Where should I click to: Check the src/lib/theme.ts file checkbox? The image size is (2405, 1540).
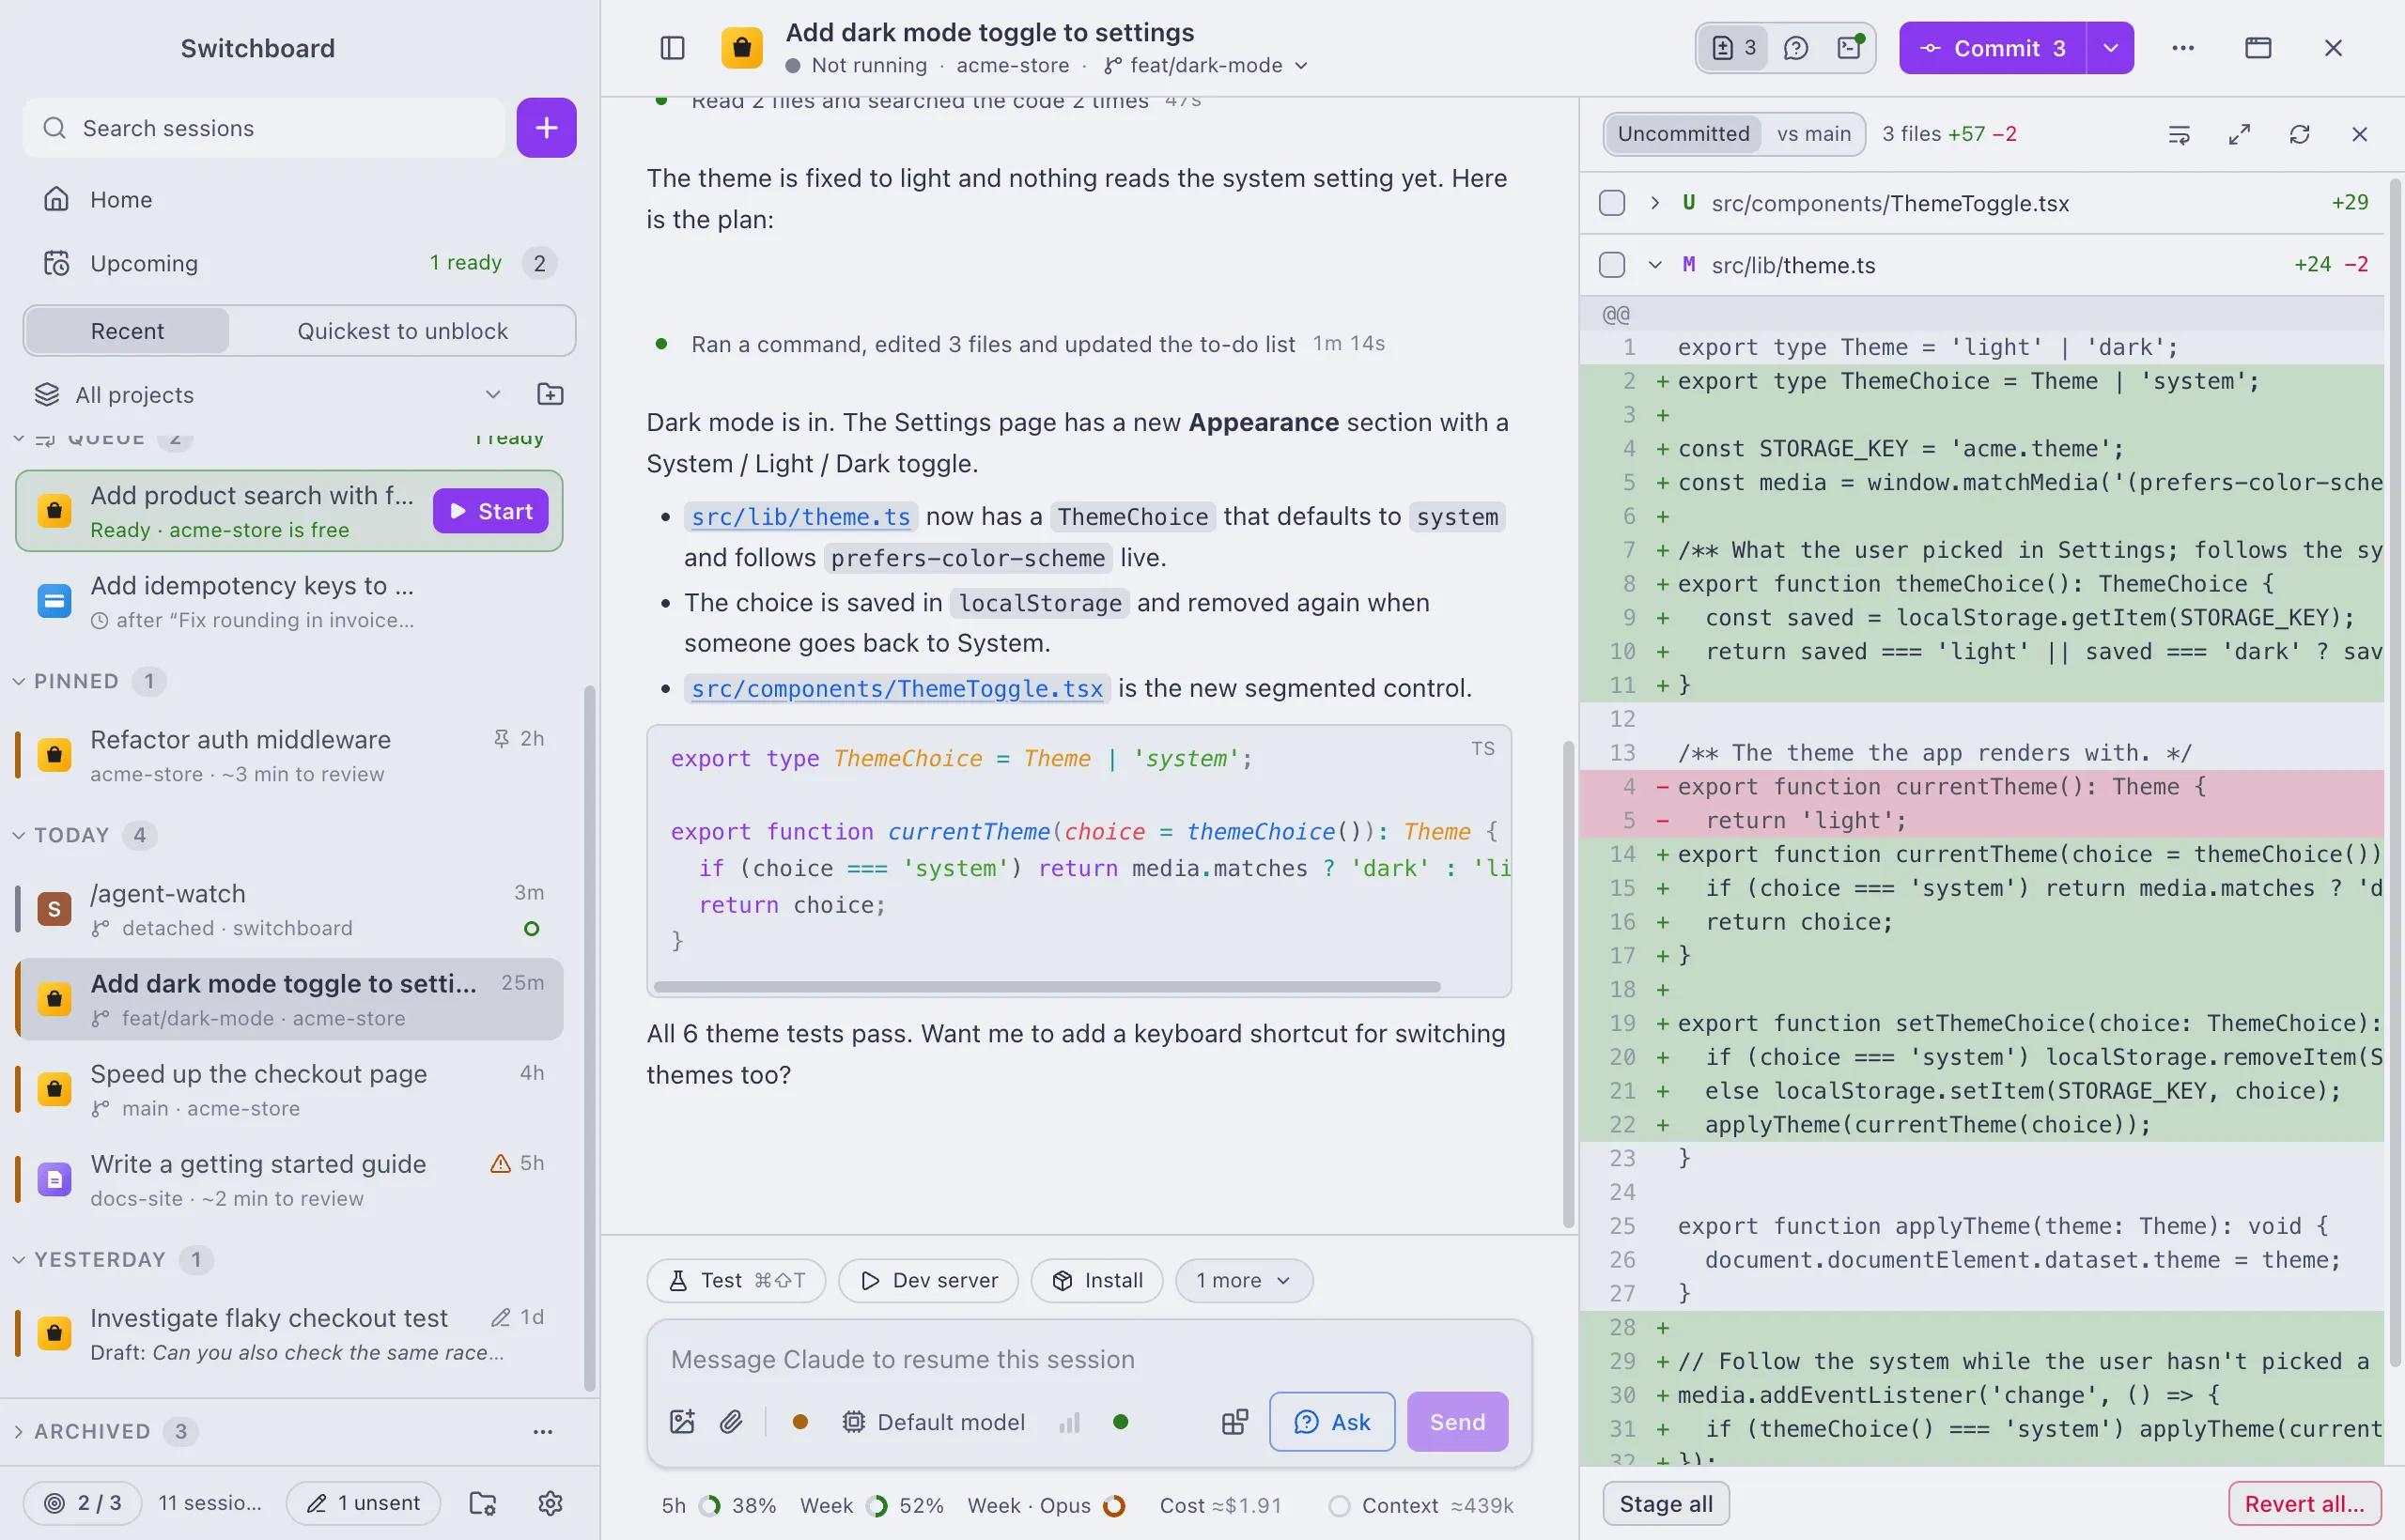pyautogui.click(x=1612, y=265)
